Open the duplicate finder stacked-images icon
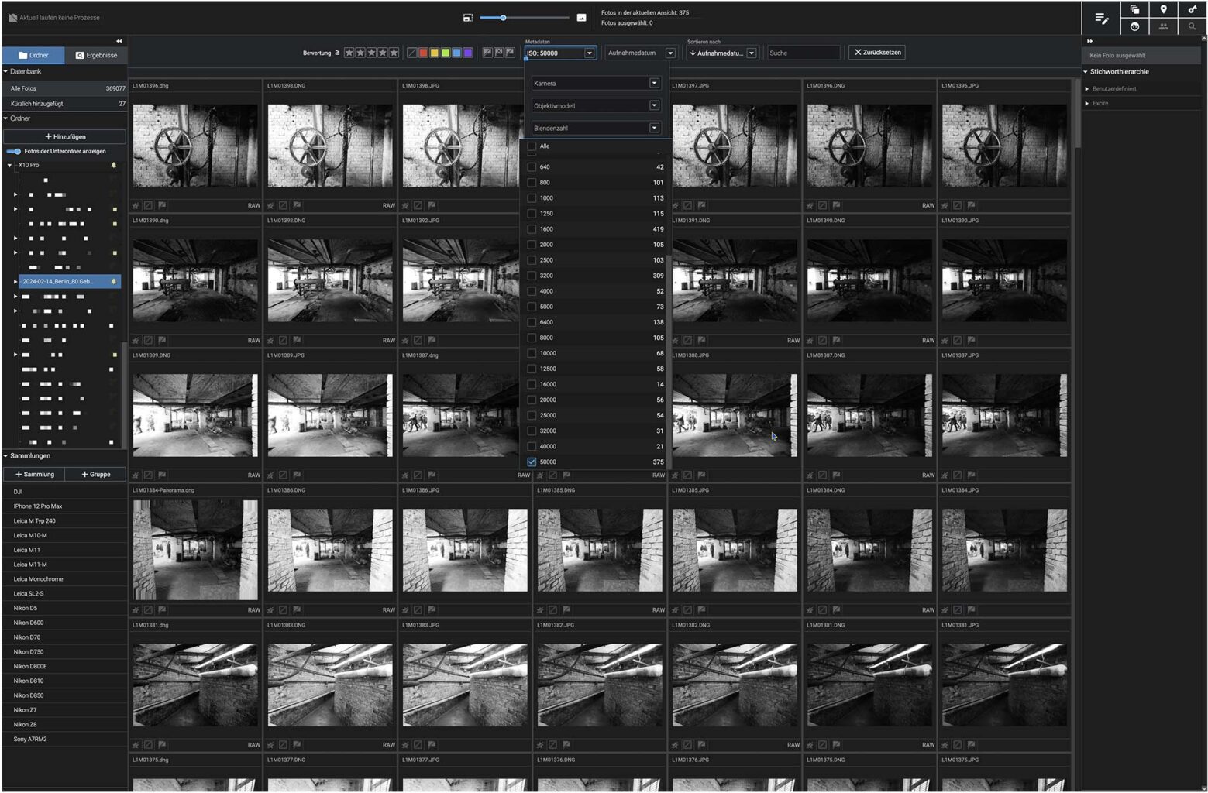The height and width of the screenshot is (793, 1208). [1134, 9]
